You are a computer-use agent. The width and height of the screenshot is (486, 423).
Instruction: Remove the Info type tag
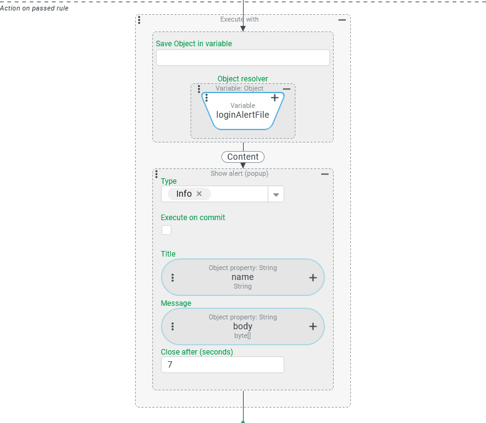point(199,194)
